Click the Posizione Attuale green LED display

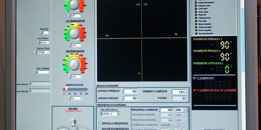pos(227,69)
